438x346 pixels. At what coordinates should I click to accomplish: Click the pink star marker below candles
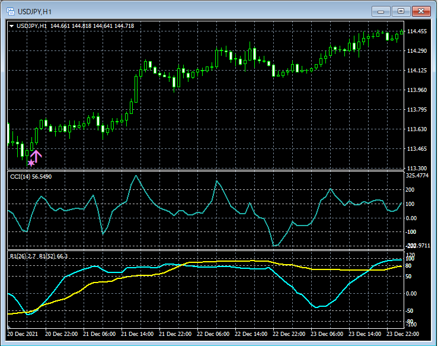(31, 163)
